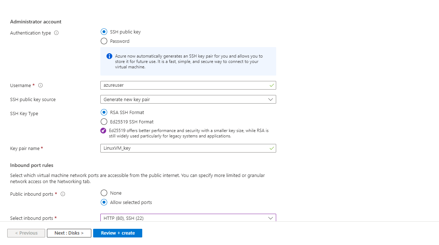Click the green checkmark in Key pair name

271,148
